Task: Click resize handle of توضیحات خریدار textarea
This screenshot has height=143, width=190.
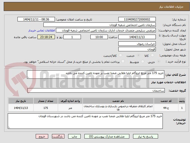Action: click(x=9, y=127)
